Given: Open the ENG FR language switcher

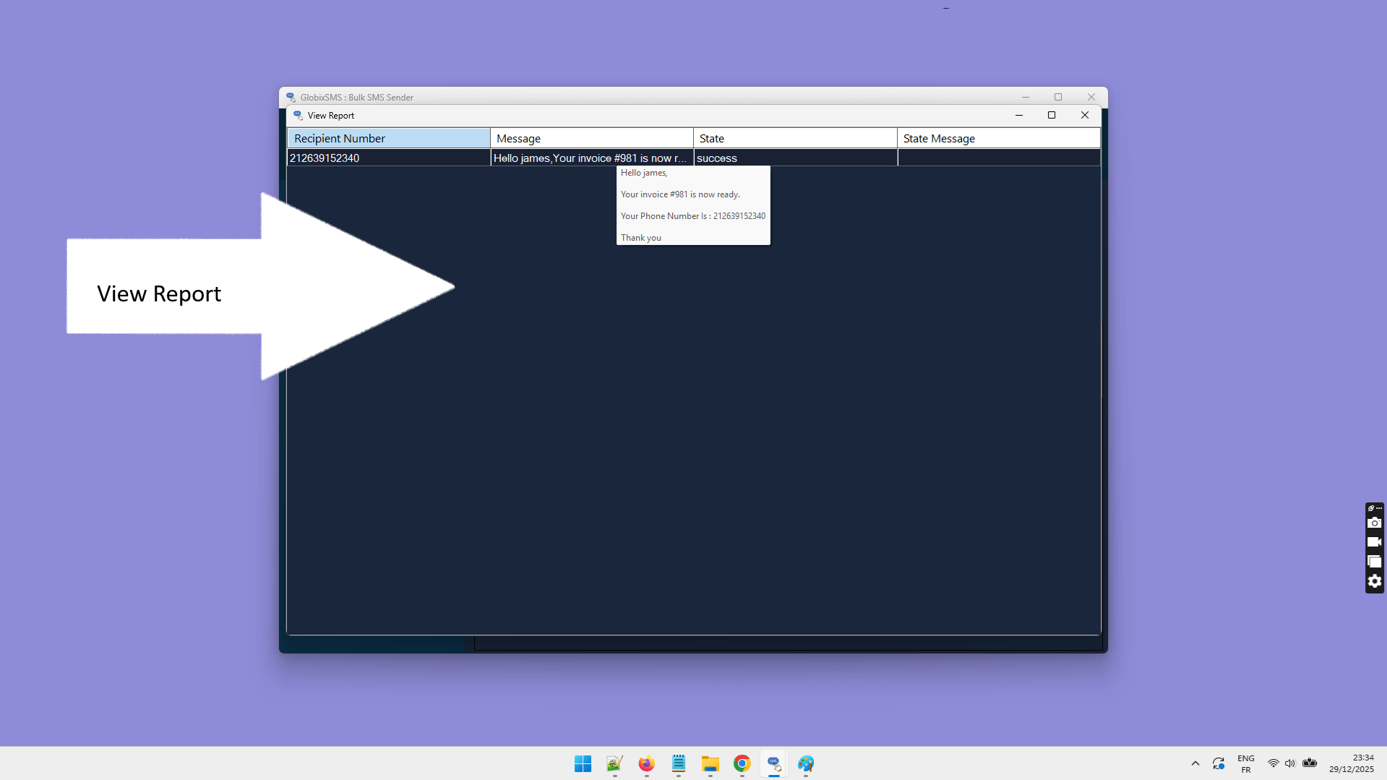Looking at the screenshot, I should 1245,763.
